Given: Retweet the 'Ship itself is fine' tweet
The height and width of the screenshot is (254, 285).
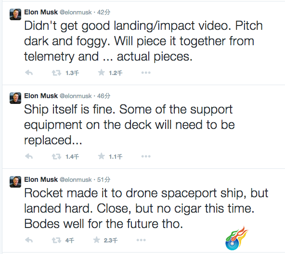Looking at the screenshot, I should (x=56, y=157).
